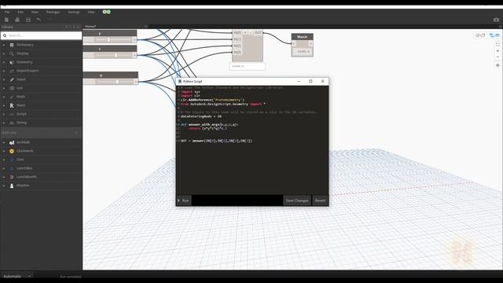Screen dimensions: 503x283
Task: Click the Watch node header
Action: [302, 37]
